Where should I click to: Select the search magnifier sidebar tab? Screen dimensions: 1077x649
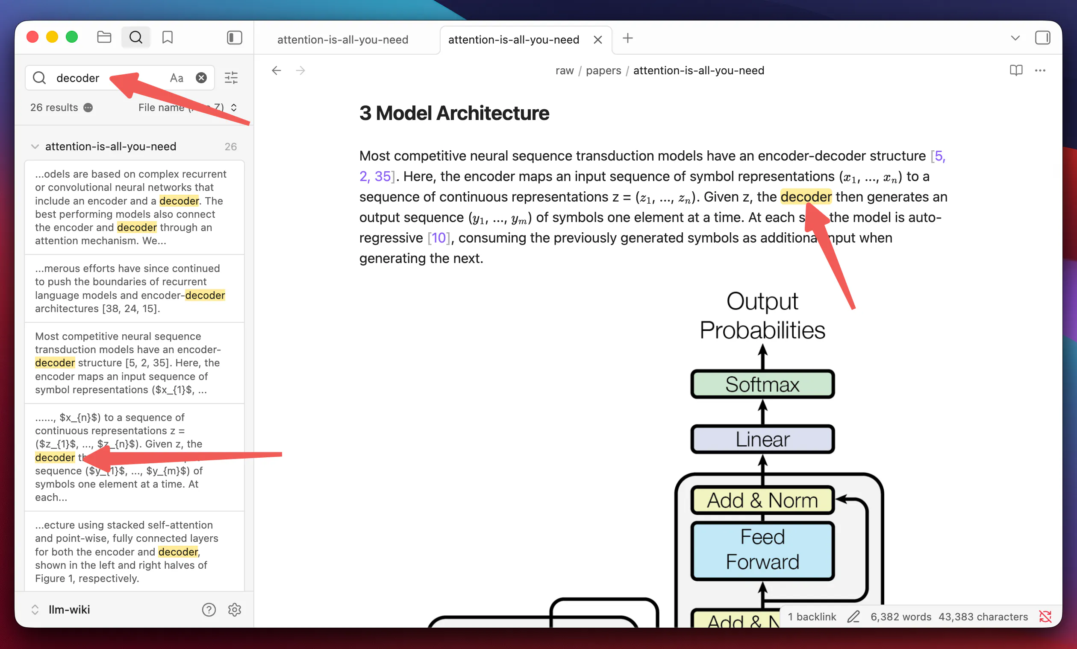click(x=136, y=38)
